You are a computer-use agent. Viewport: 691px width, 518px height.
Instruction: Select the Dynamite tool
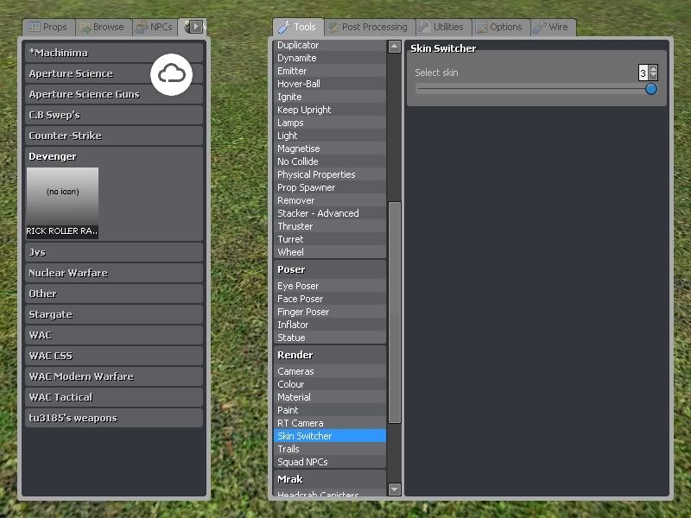[330, 58]
